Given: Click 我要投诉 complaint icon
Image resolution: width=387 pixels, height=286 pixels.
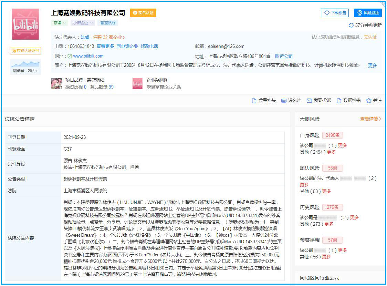Looking at the screenshot, I should point(309,101).
